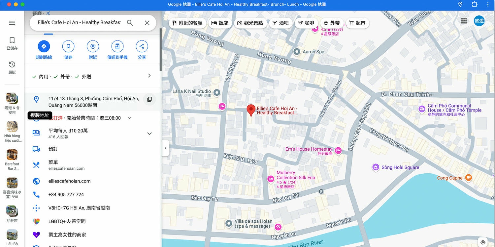
Task: Click the Mulberry Collection Silk Eco marker
Action: (x=271, y=179)
